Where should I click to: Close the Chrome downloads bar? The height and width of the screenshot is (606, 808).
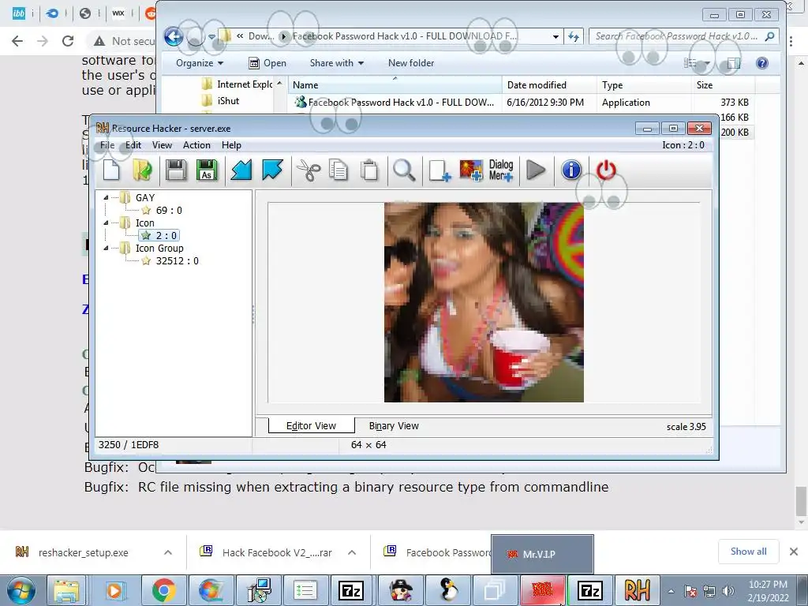794,552
